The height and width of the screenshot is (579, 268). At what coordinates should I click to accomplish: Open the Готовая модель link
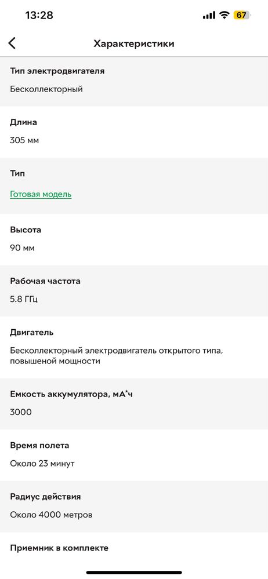click(41, 194)
